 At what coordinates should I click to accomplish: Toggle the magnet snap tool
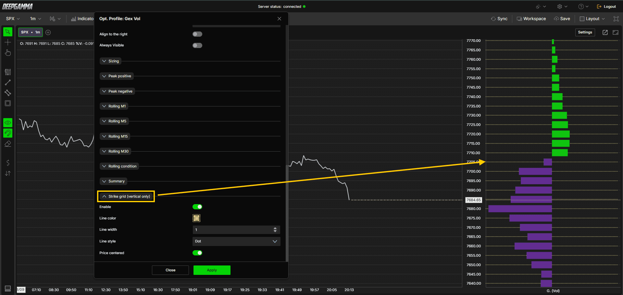point(8,133)
